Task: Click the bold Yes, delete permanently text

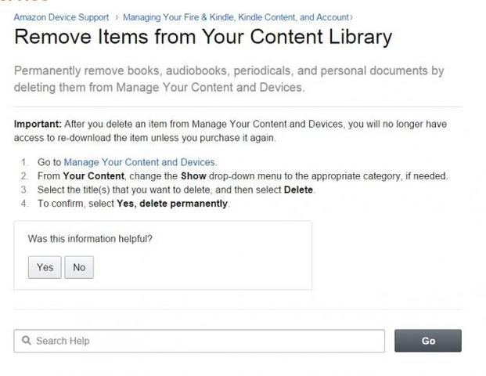Action: click(172, 204)
